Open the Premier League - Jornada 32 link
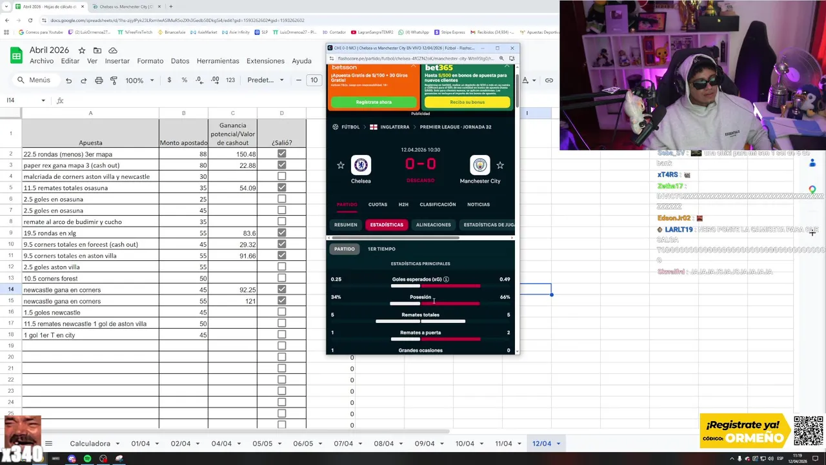 pyautogui.click(x=456, y=127)
